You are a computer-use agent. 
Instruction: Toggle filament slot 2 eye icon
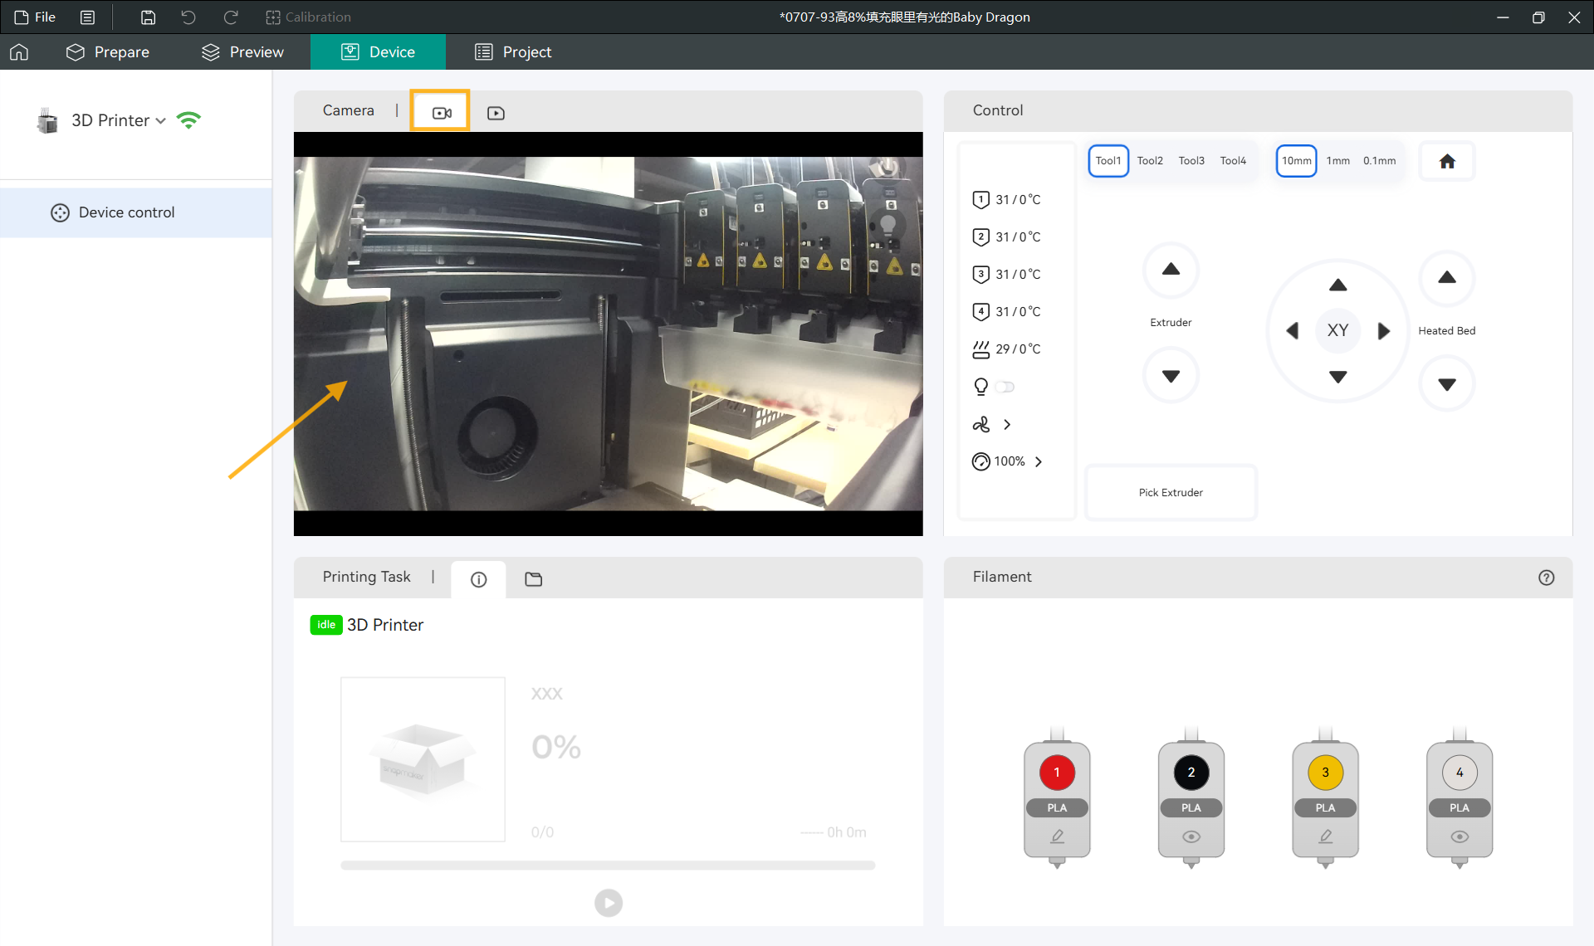(1191, 836)
